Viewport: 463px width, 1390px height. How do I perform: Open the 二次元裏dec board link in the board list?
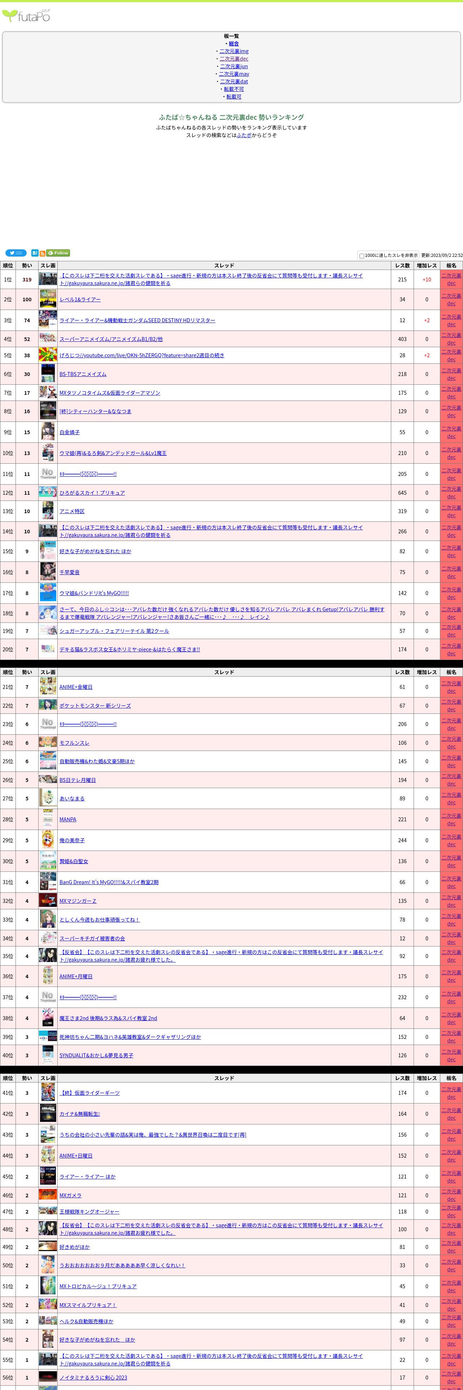point(234,59)
